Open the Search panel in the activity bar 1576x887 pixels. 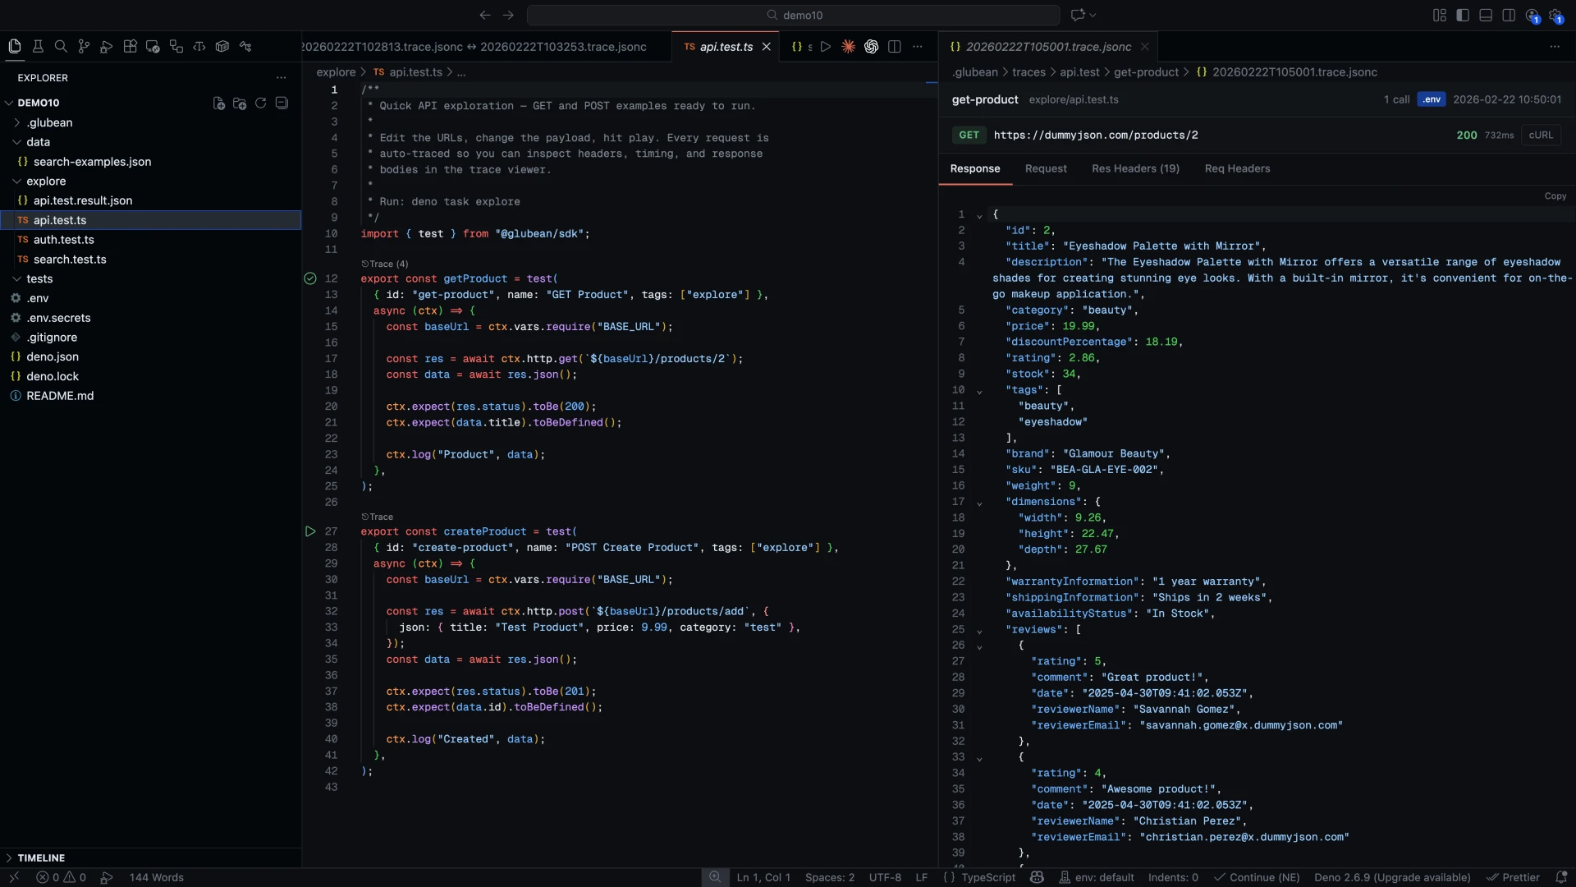62,46
